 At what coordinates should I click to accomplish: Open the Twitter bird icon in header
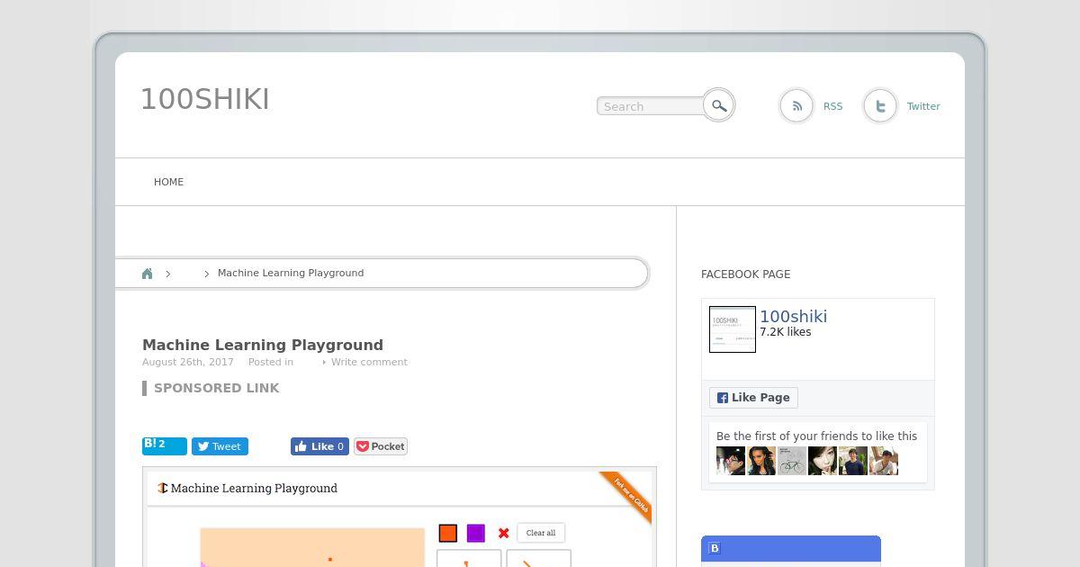pyautogui.click(x=880, y=106)
